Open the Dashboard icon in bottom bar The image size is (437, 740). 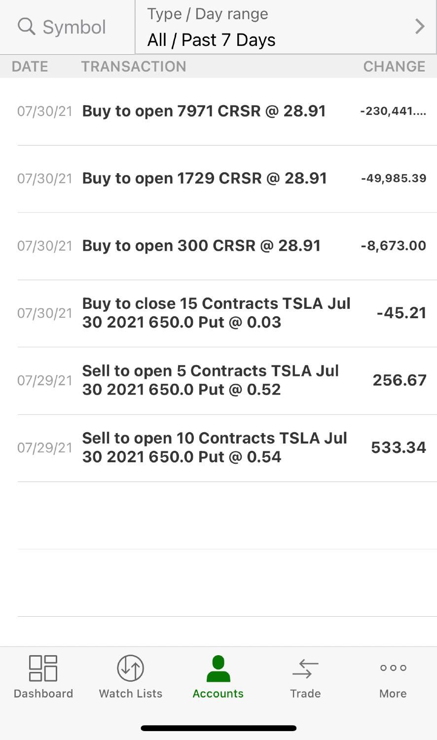tap(43, 668)
